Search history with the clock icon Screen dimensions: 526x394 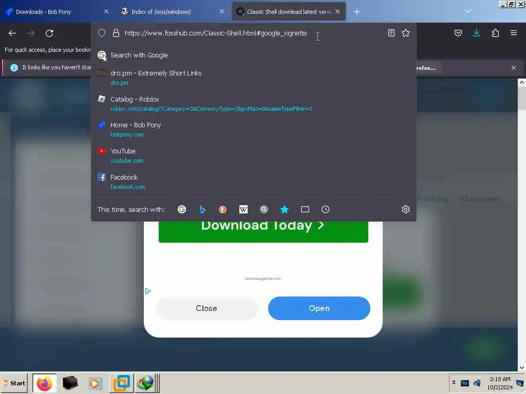pyautogui.click(x=325, y=209)
